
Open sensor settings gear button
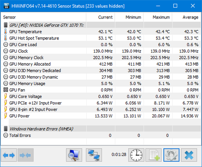pos(171,155)
